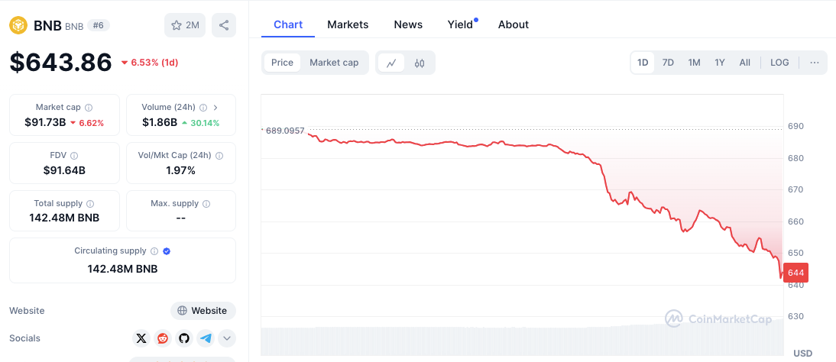Open the News tab
This screenshot has height=362, width=836.
click(408, 24)
